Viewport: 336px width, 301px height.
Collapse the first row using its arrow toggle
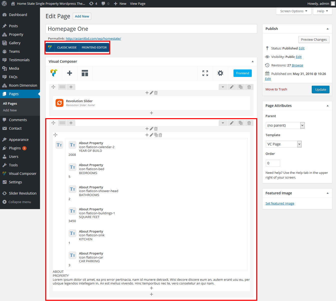tap(223, 87)
